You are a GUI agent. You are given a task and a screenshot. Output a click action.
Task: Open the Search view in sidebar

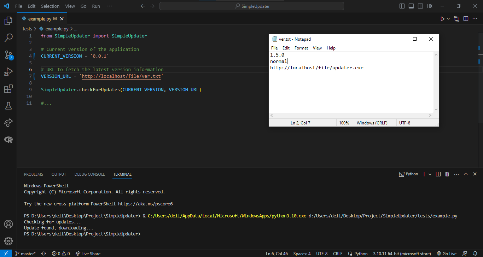[8, 38]
